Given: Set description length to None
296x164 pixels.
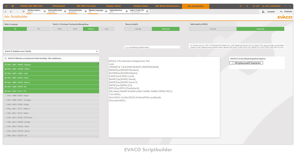Looking at the screenshot, I should pyautogui.click(x=60, y=29).
